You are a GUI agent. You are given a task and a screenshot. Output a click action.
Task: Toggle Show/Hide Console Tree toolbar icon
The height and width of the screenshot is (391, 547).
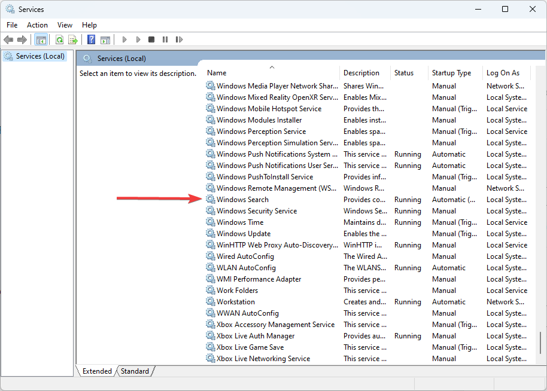41,39
